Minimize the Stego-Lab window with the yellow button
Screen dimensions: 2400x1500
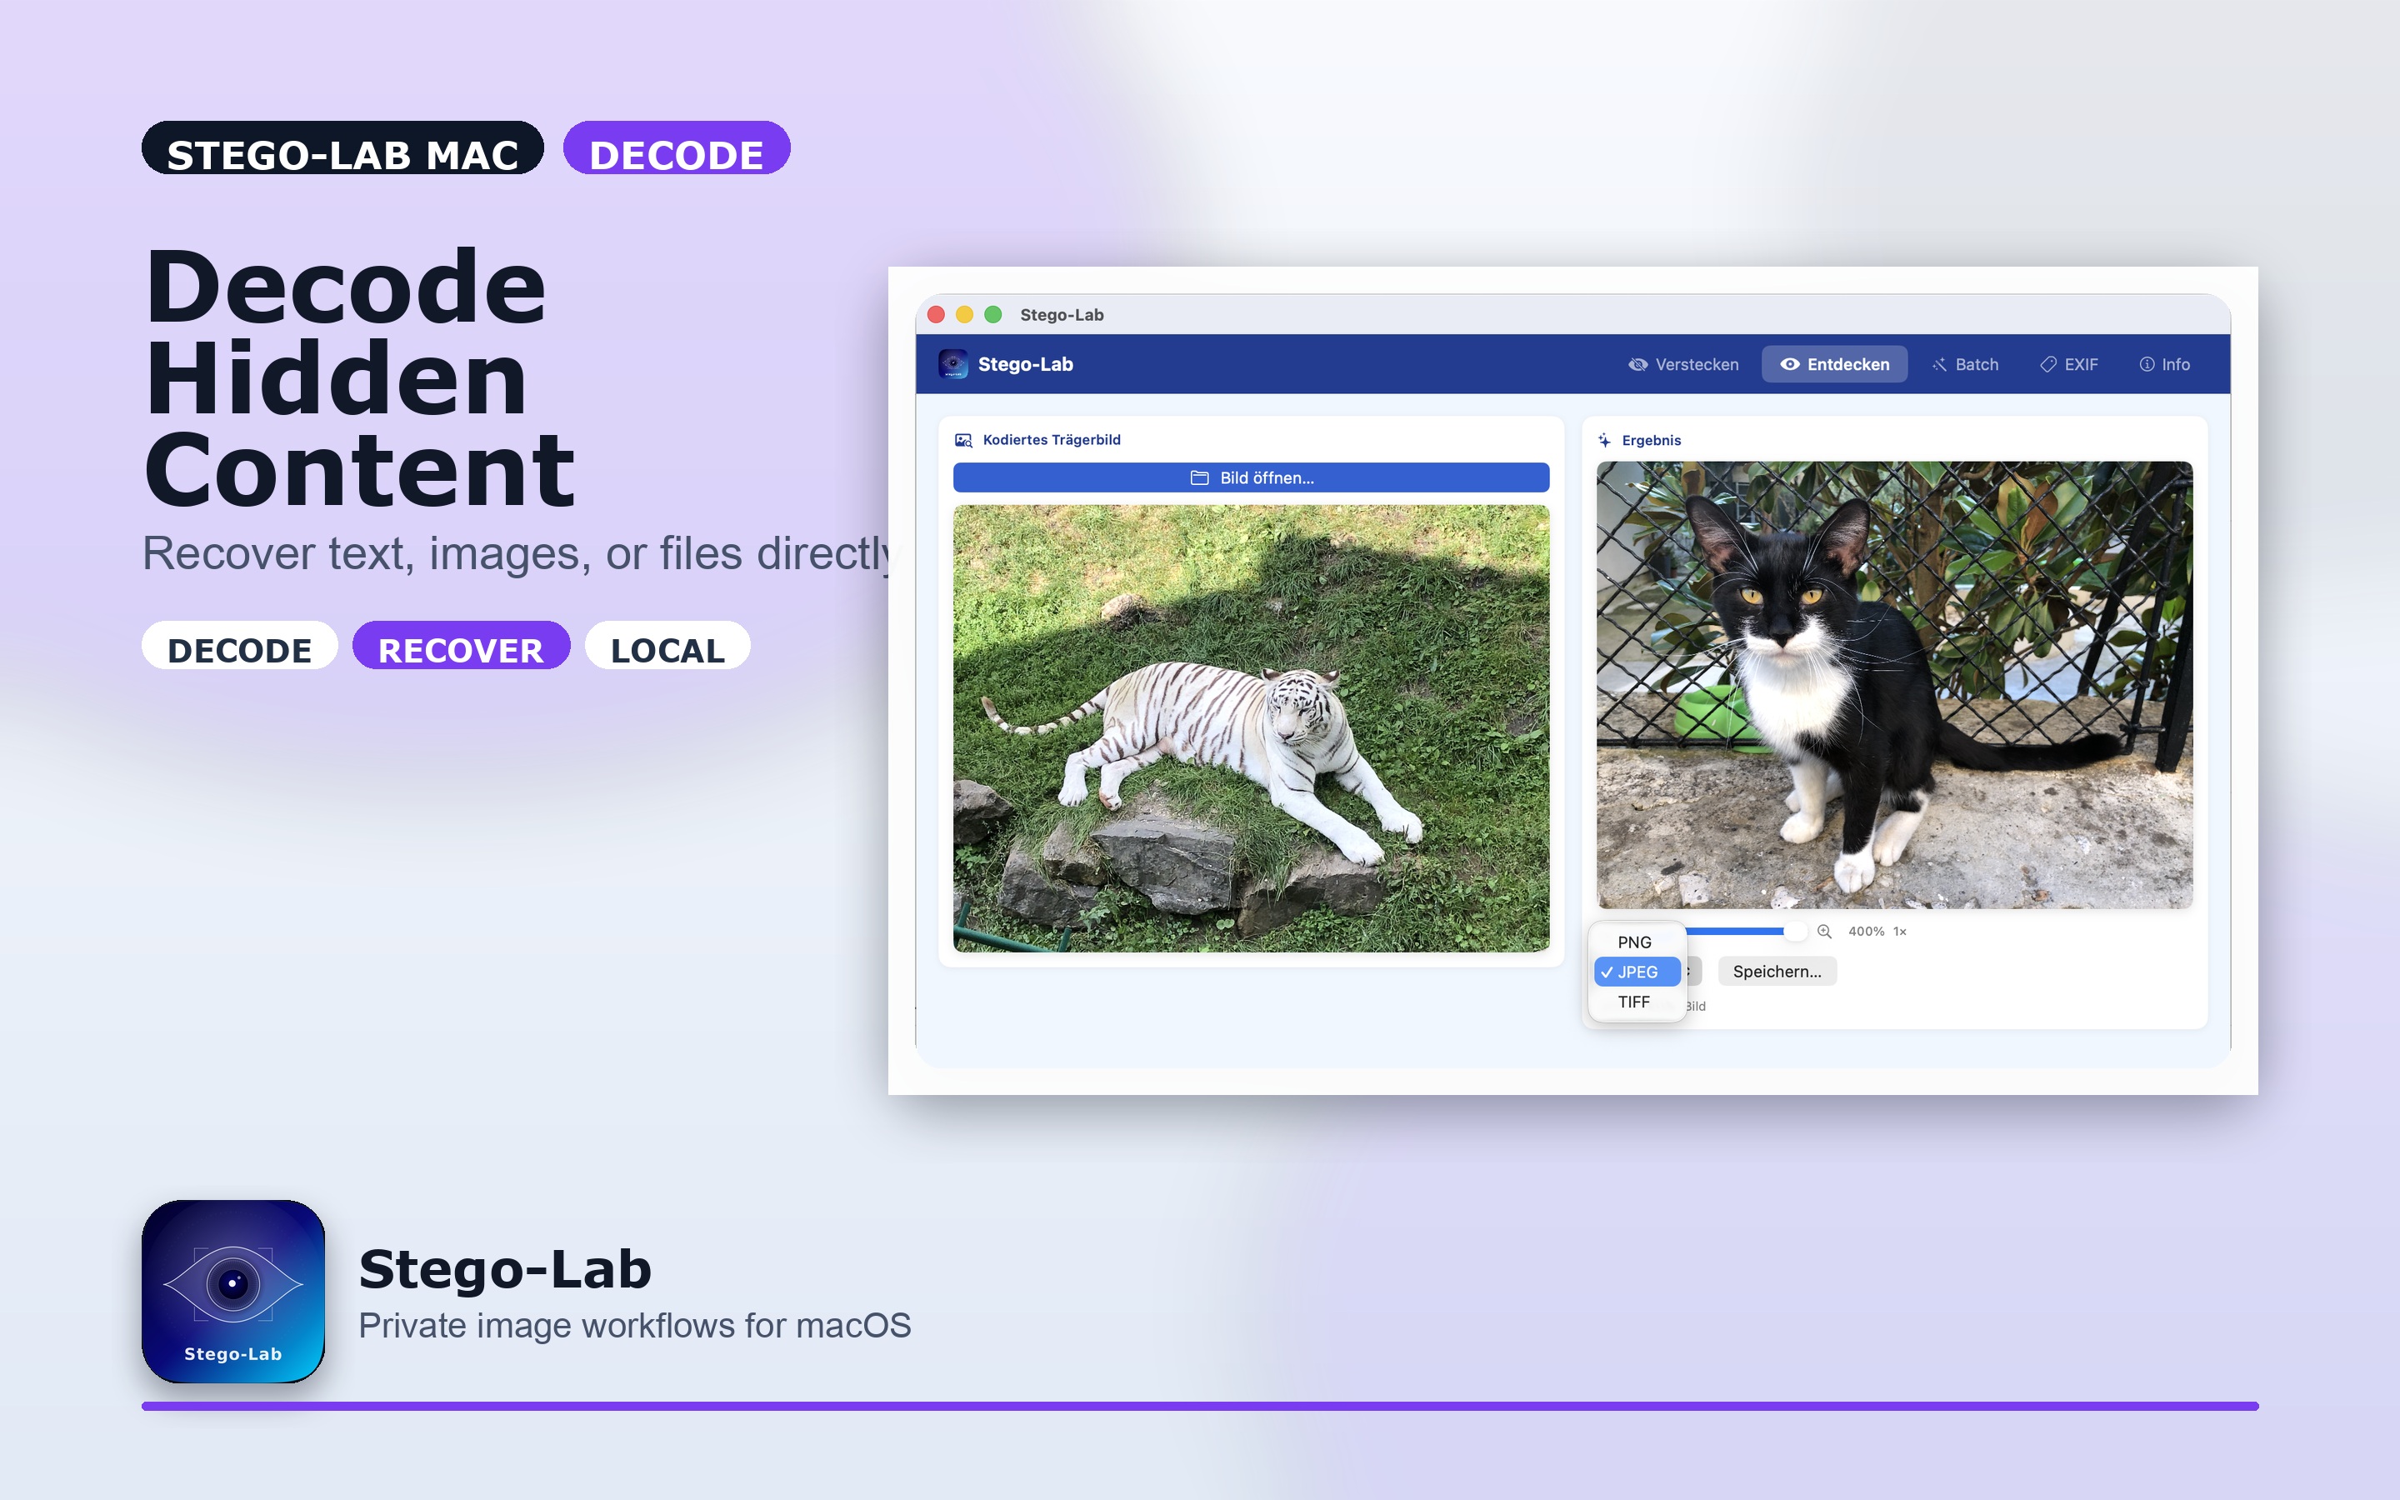coord(964,314)
